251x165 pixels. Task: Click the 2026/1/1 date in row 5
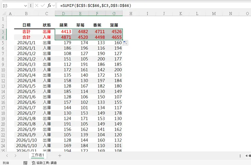26,43
